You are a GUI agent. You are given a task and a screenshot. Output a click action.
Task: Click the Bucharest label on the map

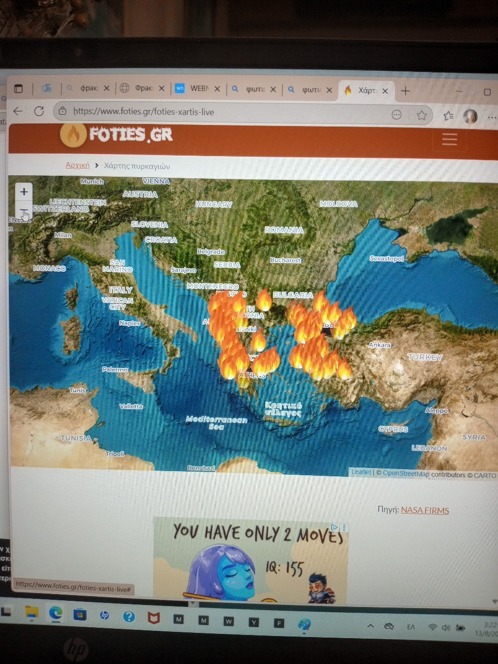click(285, 260)
